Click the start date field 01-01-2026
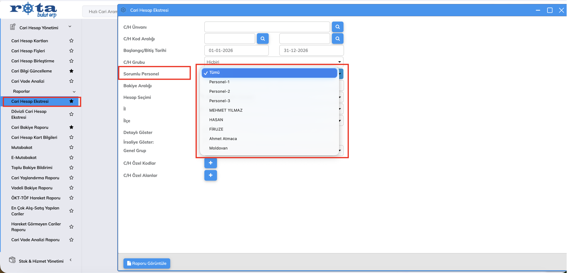Screen dimensions: 567x273 (x=236, y=50)
